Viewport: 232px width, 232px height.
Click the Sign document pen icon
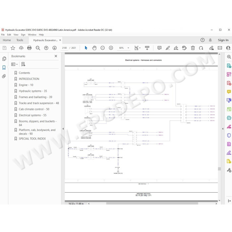pyautogui.click(x=176, y=48)
